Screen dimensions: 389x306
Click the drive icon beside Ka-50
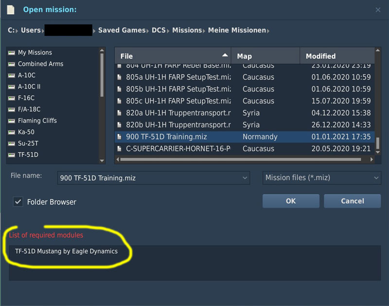(11, 132)
